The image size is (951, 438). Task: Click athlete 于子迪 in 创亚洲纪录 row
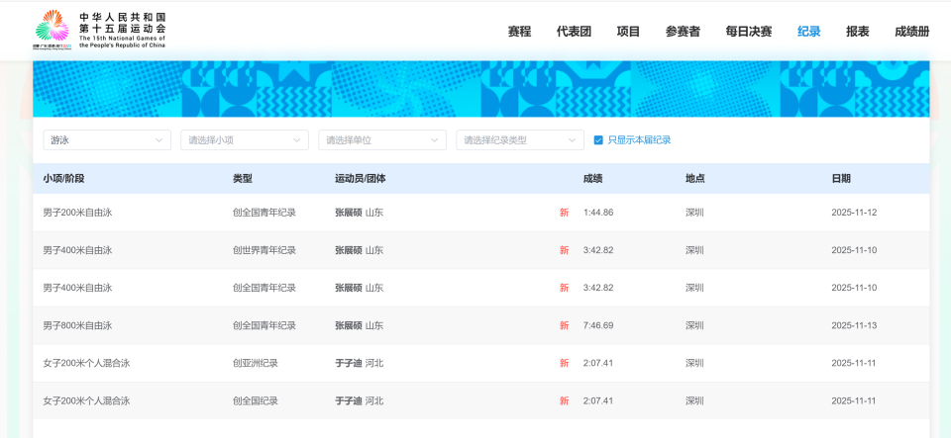point(348,364)
